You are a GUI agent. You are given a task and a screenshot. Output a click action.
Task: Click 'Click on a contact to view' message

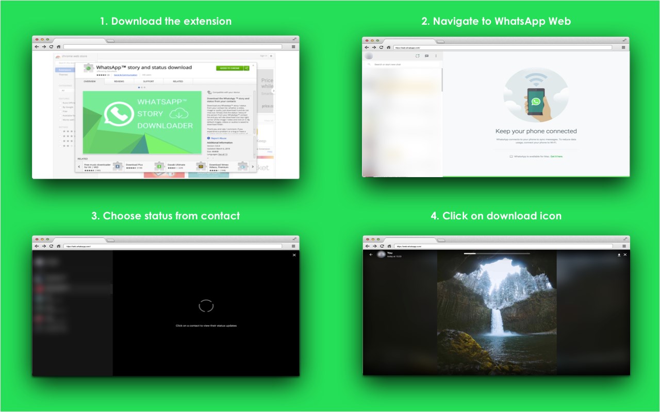coord(206,325)
